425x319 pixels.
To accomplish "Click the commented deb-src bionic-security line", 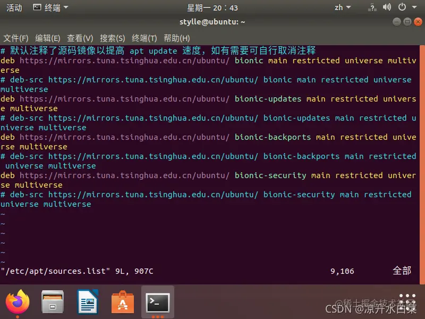I will click(206, 199).
